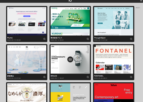Open the hamburger menu icon

[x=141, y=1]
